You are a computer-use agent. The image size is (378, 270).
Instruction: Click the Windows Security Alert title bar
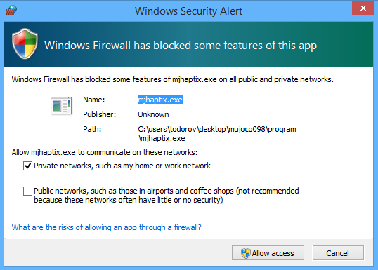click(x=188, y=11)
